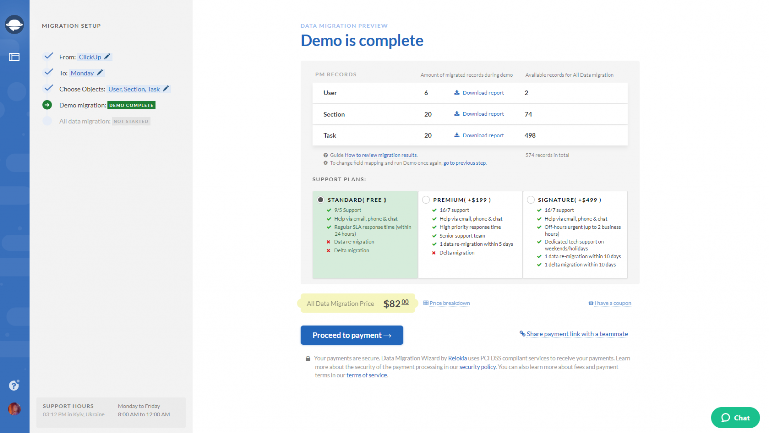Click the Relokia logo in the sidebar
Screen dimensions: 769x433
(x=15, y=24)
